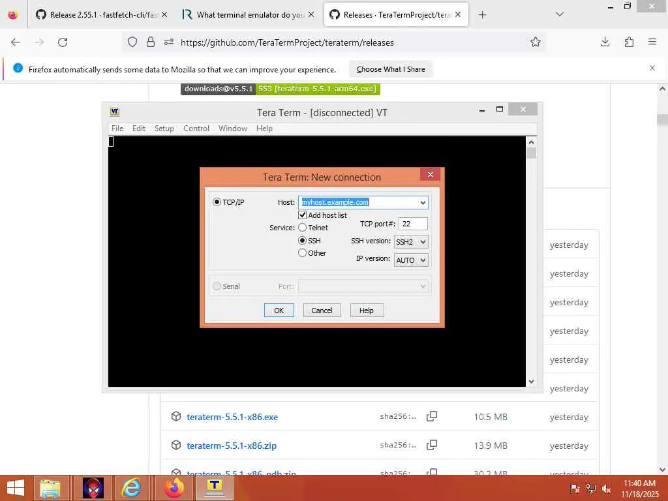This screenshot has width=668, height=501.
Task: Click the padlock site info icon
Action: [x=151, y=42]
